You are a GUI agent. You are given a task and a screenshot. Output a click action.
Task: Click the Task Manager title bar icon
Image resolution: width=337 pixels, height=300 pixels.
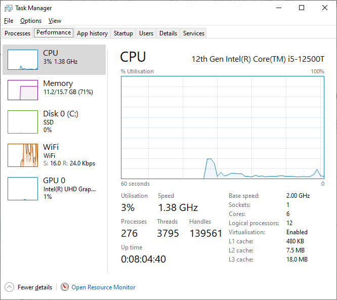coord(9,8)
